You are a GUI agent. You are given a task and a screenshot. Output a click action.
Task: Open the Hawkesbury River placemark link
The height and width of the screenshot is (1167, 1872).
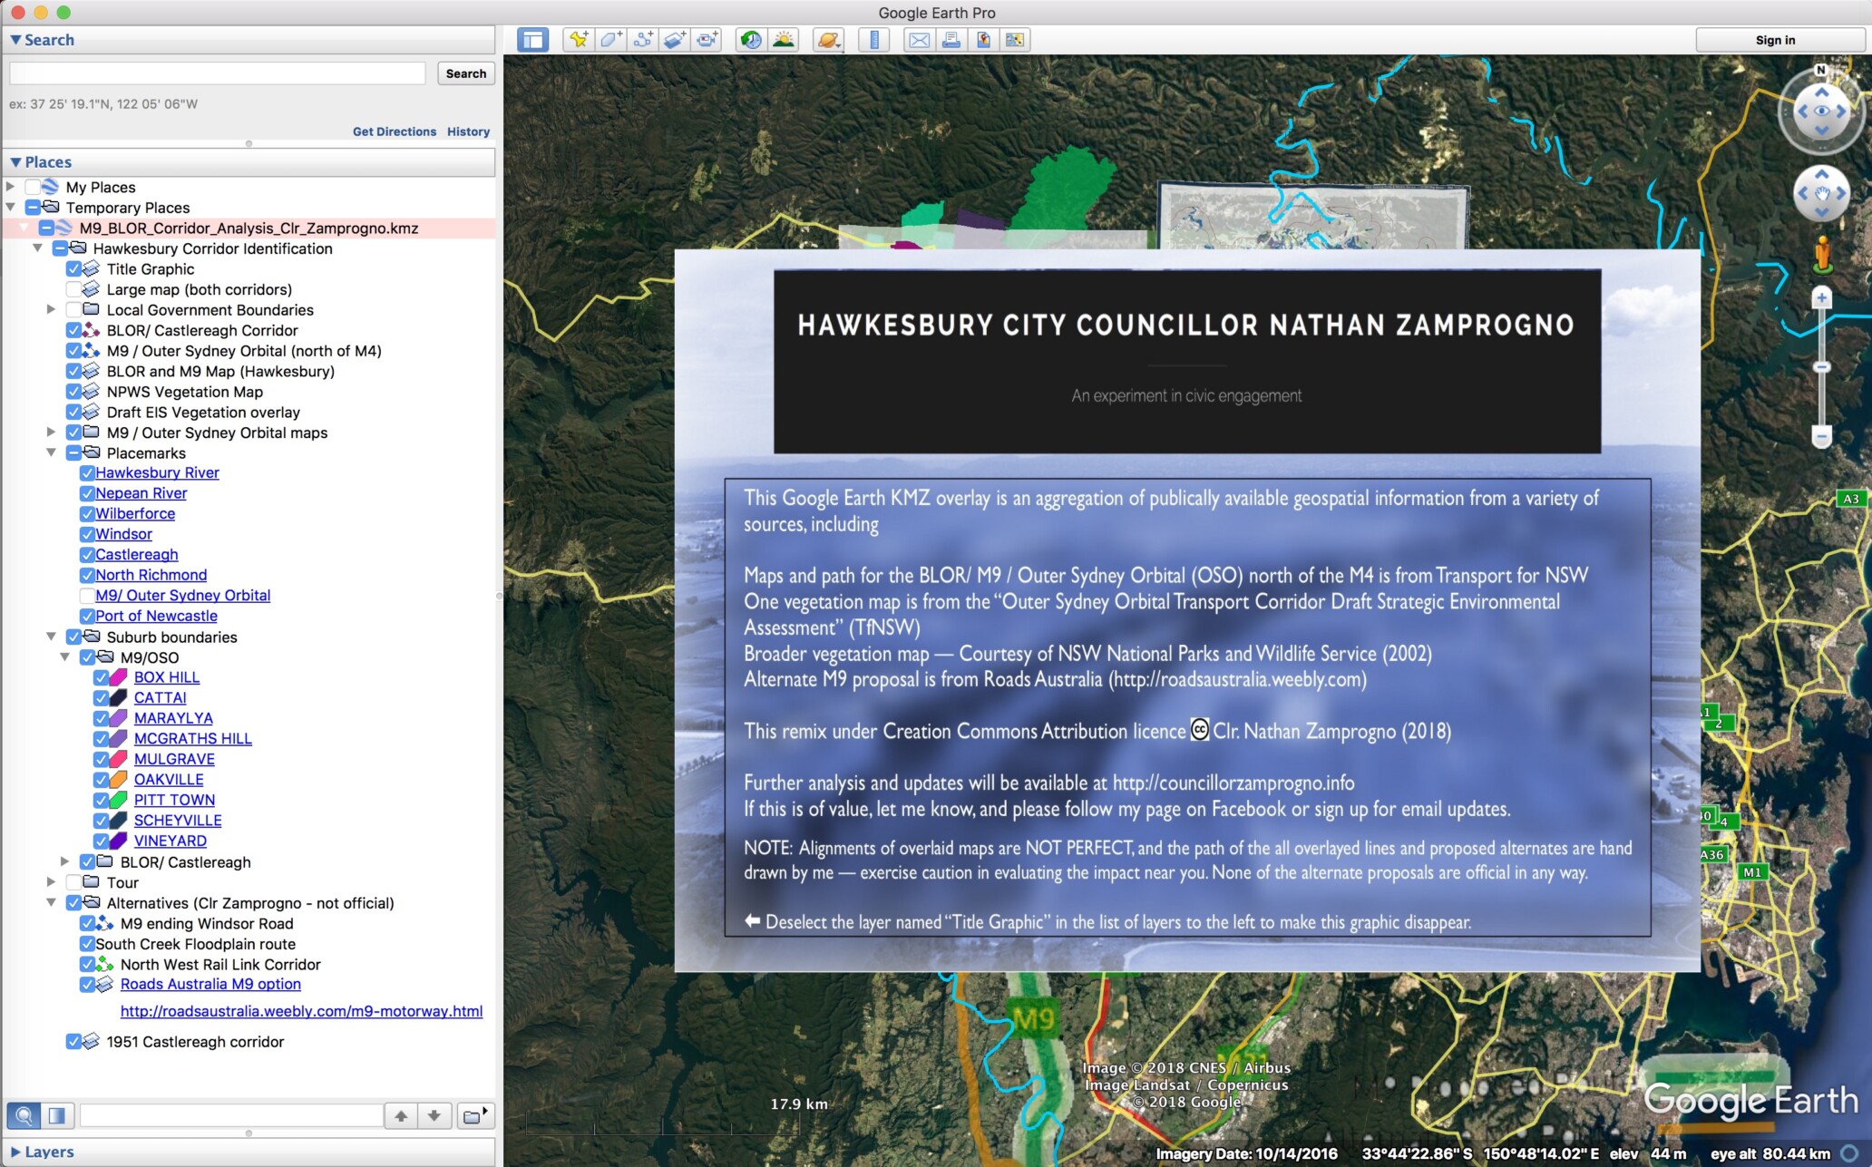(158, 472)
